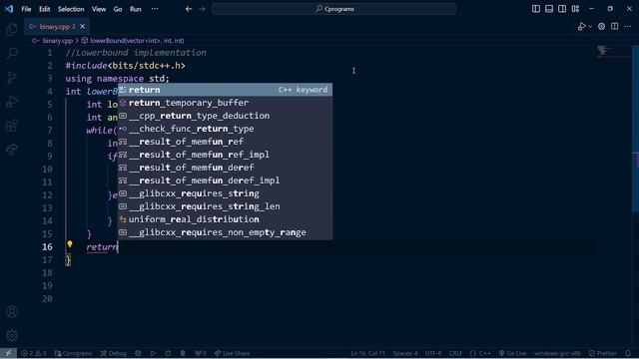639x359 pixels.
Task: Select the return C++ keyword suggestion
Action: pos(225,90)
